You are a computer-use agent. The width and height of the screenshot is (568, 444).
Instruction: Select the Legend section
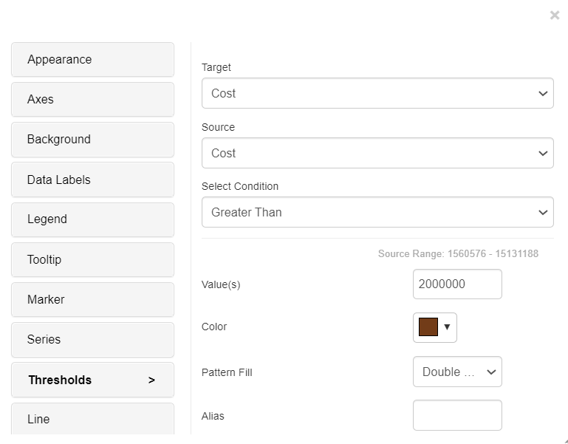pos(93,219)
